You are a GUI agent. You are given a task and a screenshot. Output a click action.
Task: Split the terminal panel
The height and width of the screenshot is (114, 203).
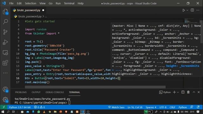(183, 92)
